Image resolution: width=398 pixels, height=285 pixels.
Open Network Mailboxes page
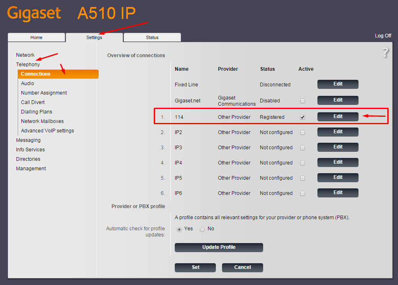(42, 121)
